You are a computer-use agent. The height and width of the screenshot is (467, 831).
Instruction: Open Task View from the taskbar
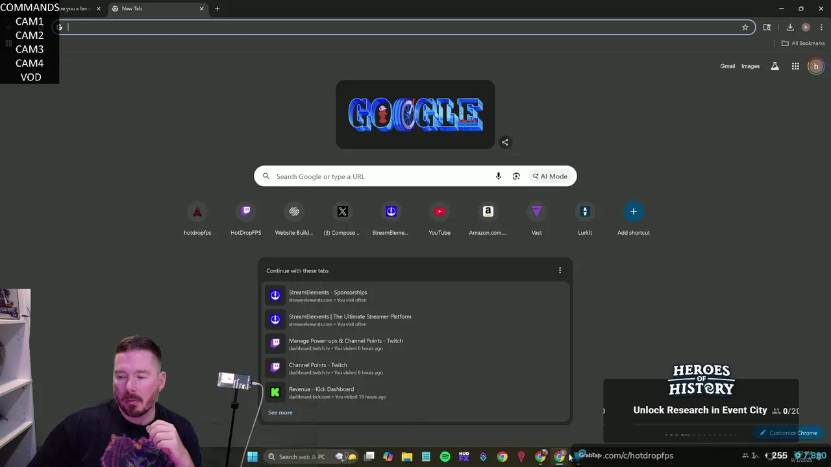pos(369,457)
